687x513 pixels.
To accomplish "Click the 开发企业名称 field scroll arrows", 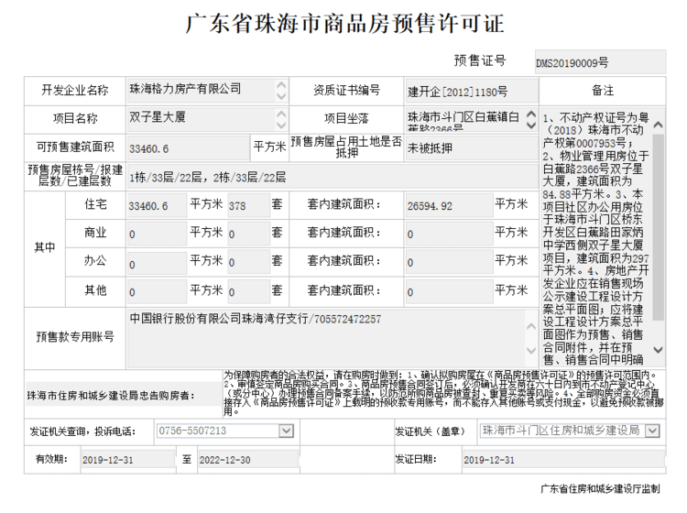I will tap(280, 90).
